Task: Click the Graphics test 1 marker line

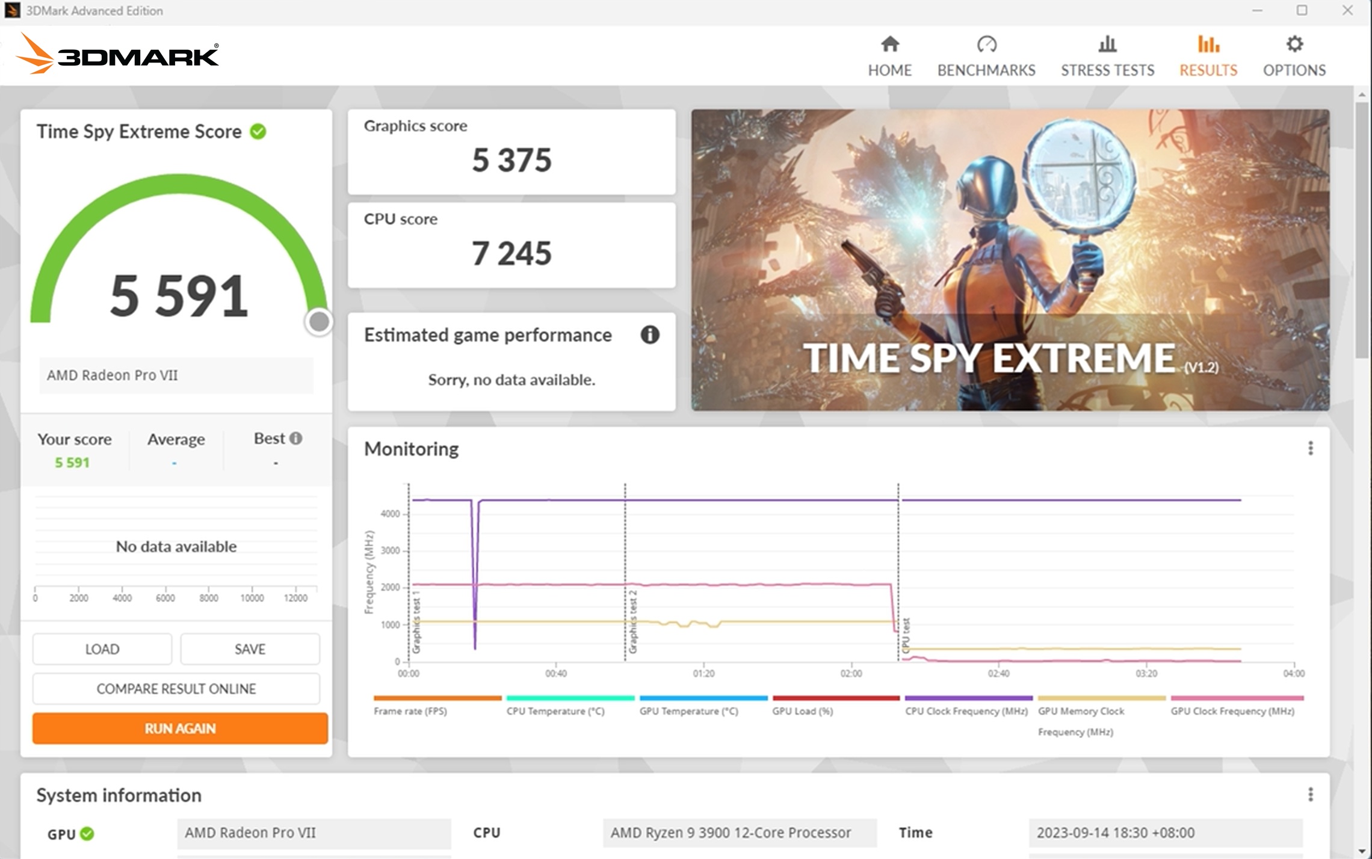Action: pyautogui.click(x=409, y=571)
